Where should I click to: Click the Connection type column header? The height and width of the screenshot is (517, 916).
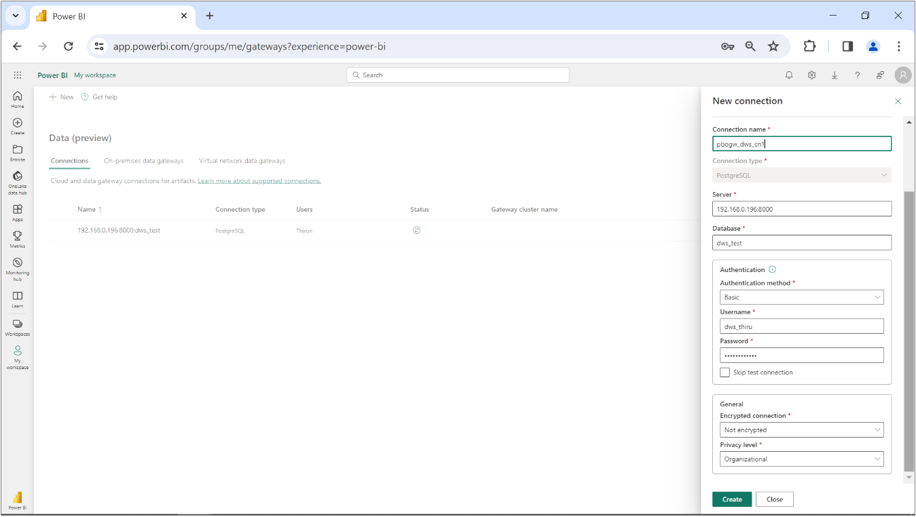pos(240,210)
